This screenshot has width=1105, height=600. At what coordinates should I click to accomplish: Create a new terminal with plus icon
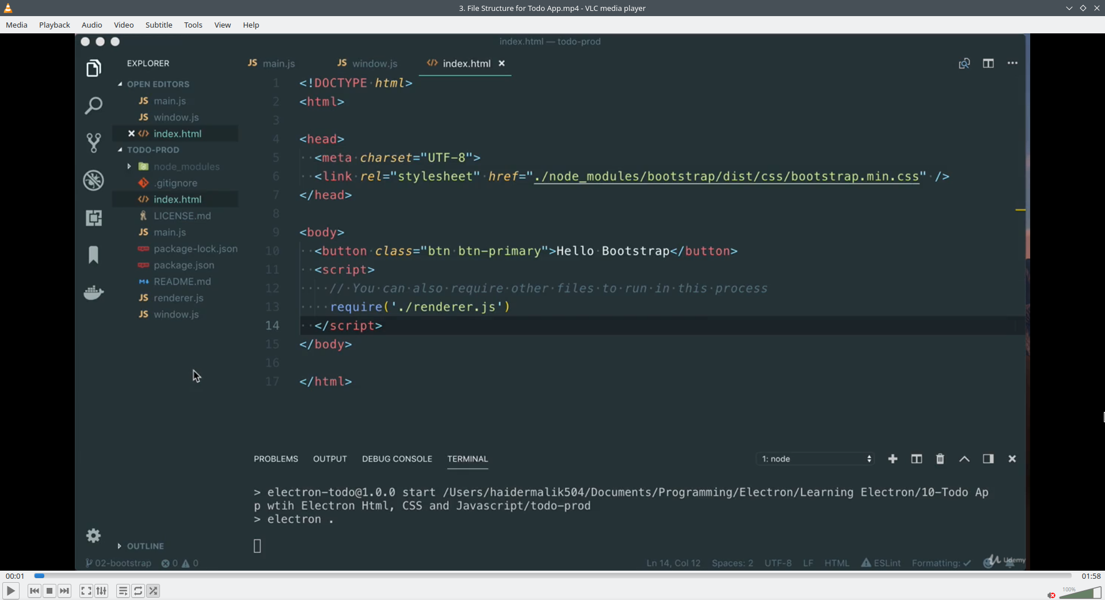pyautogui.click(x=893, y=459)
